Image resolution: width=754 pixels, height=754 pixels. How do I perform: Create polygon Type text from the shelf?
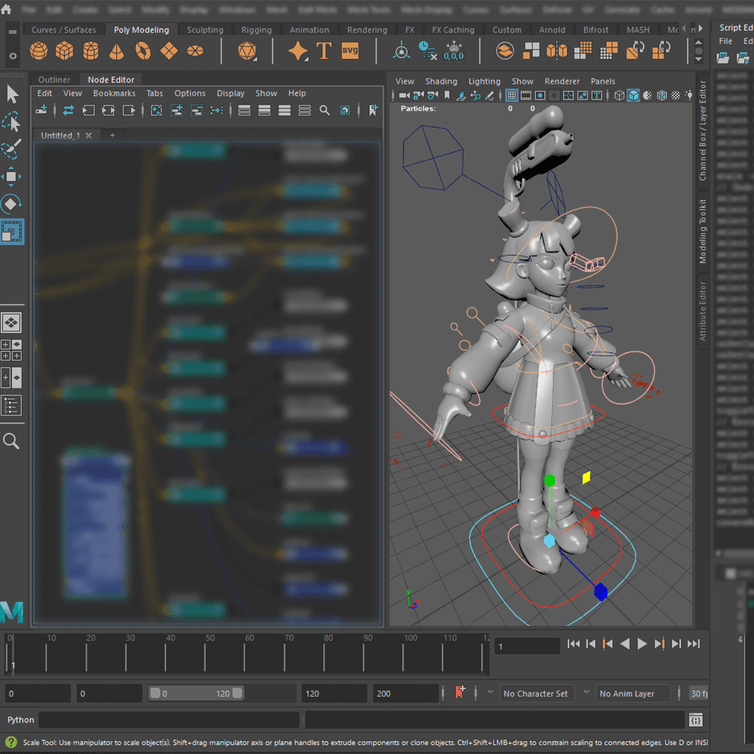coord(324,51)
